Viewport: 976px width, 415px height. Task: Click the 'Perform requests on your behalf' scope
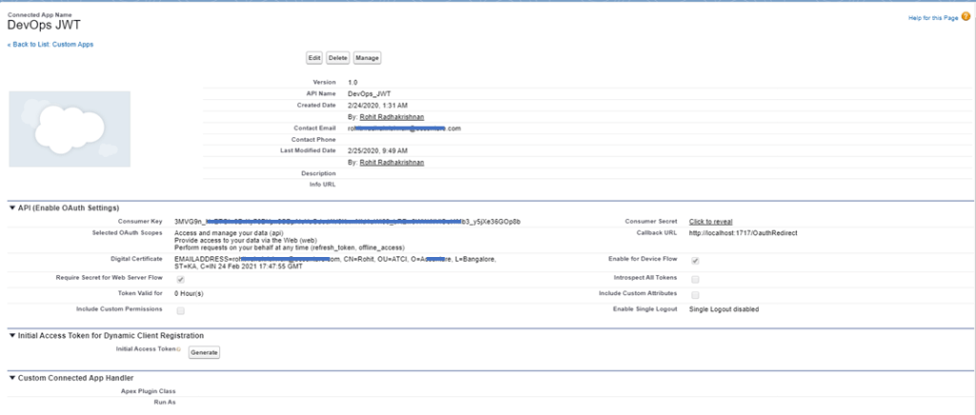[289, 247]
